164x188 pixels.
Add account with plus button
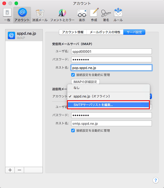pyautogui.click(x=10, y=170)
